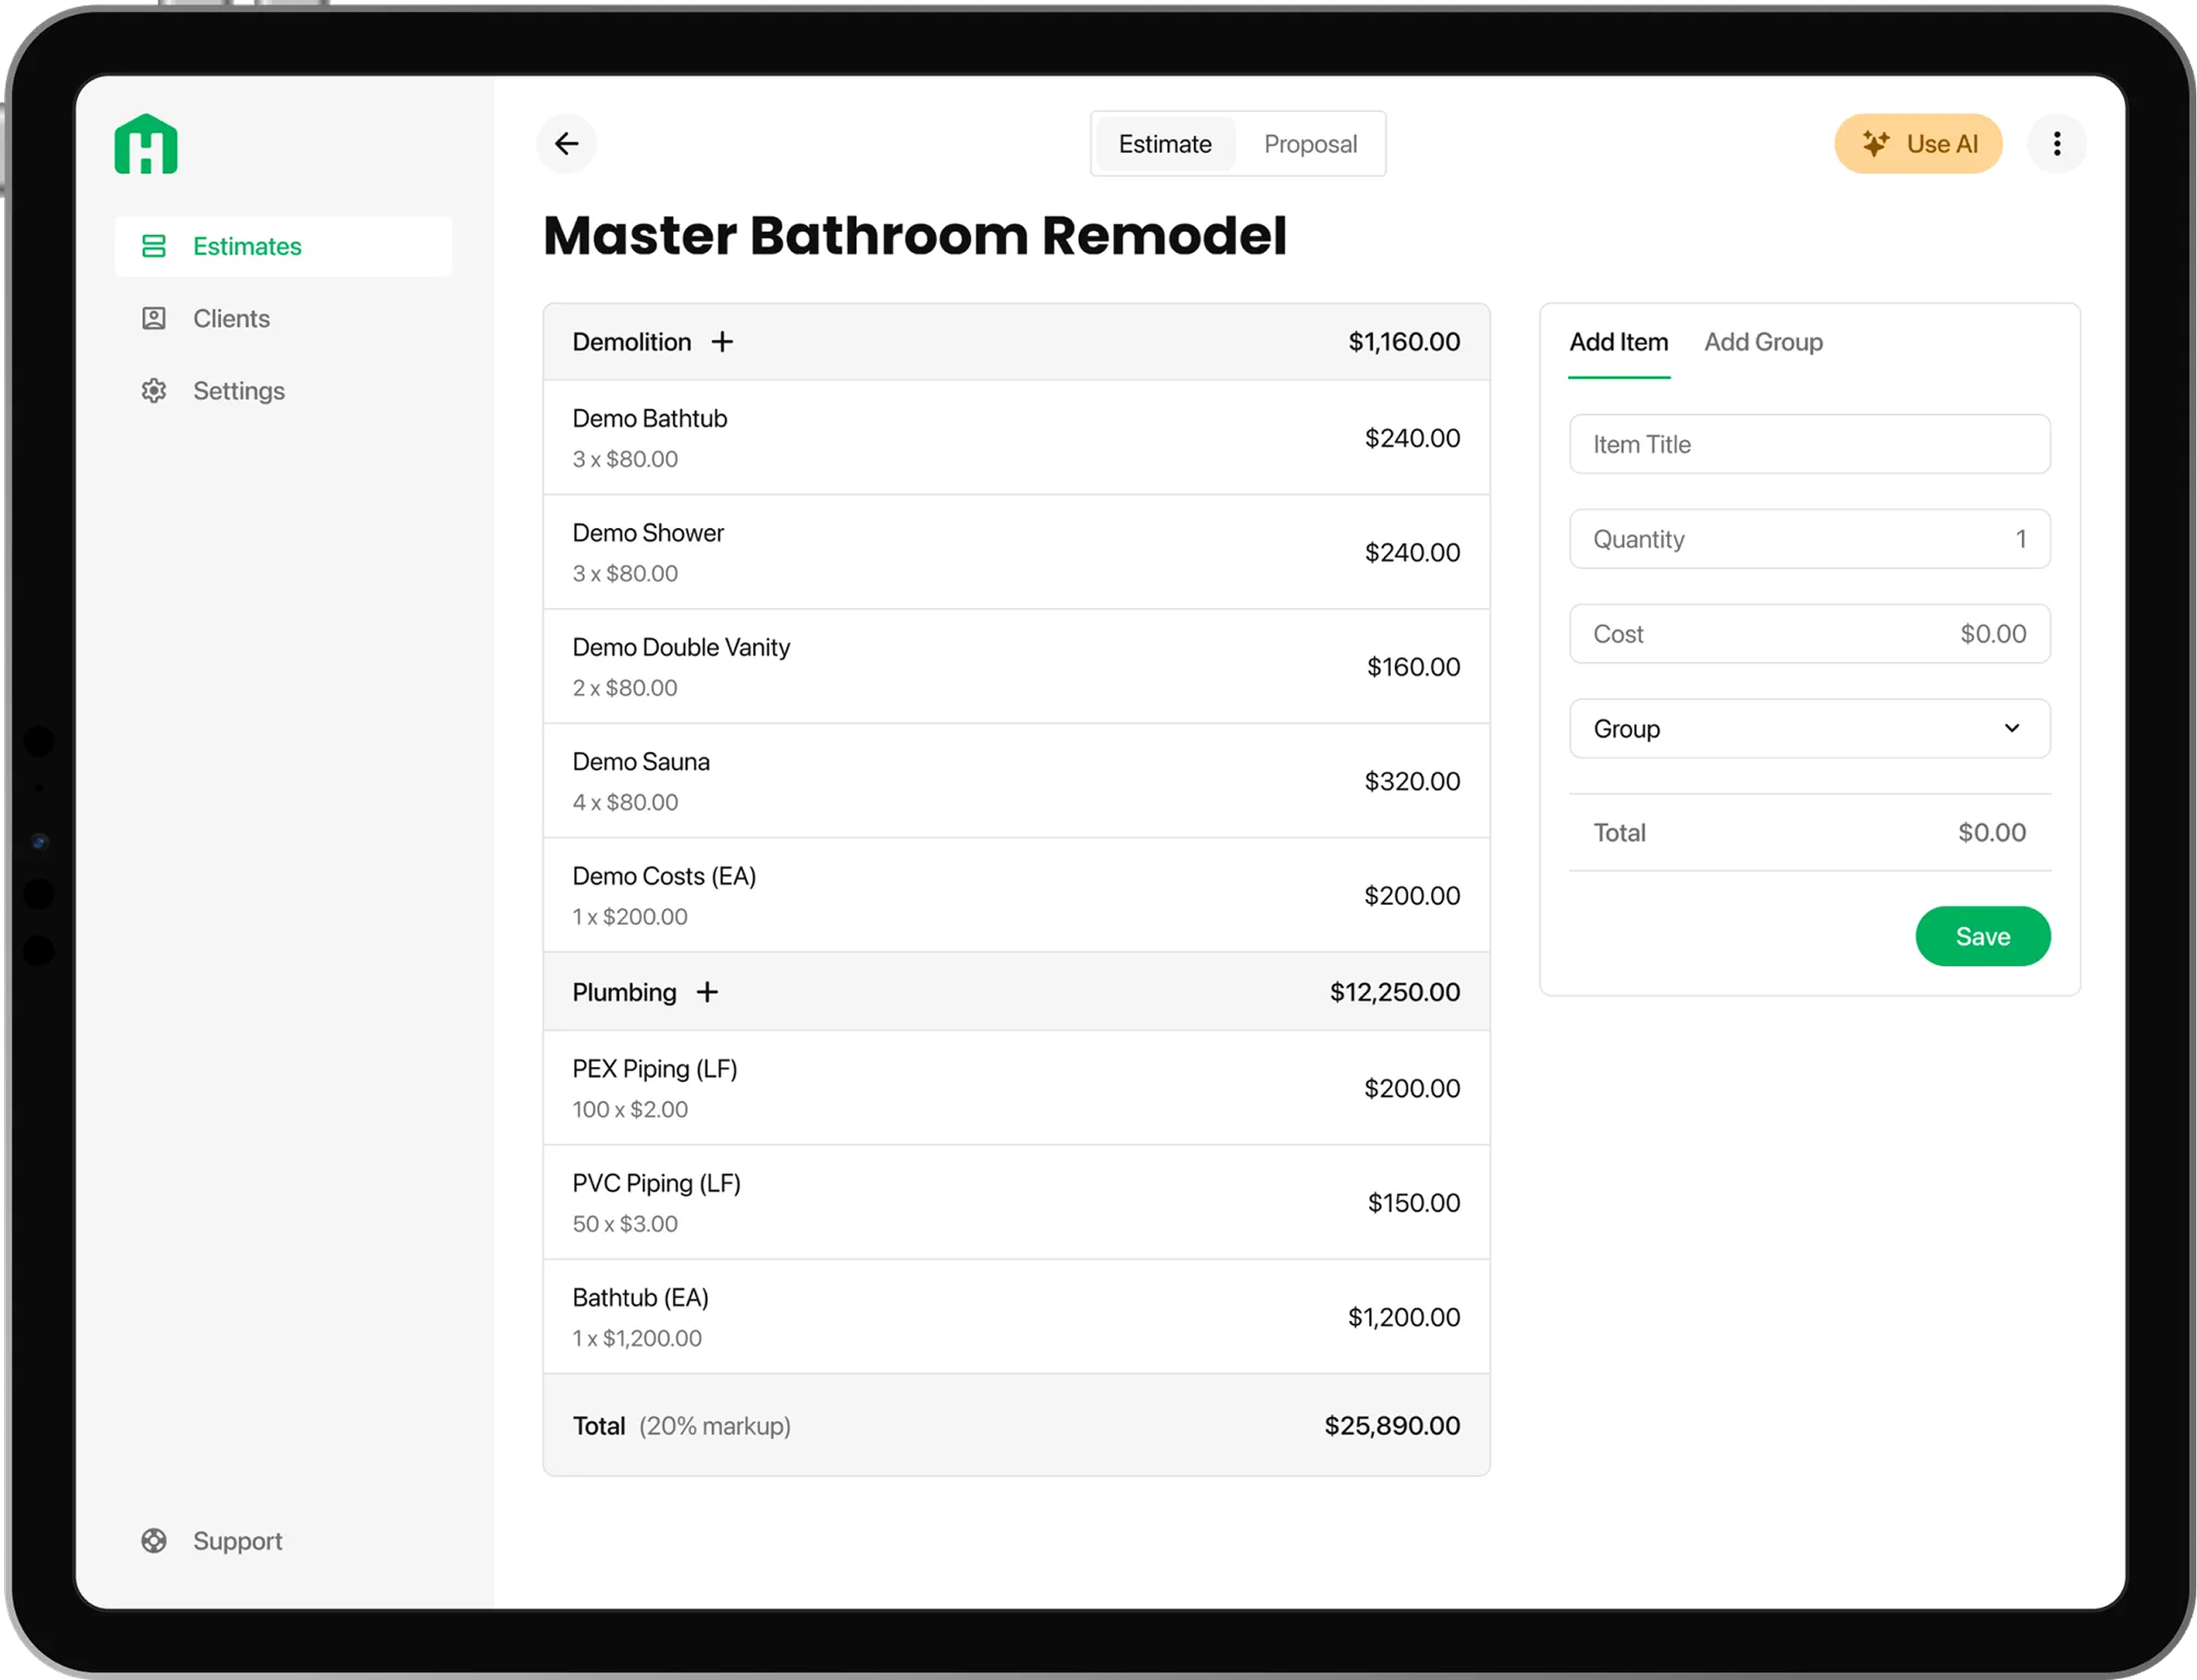Click the green app logo
2197x1680 pixels.
(146, 143)
